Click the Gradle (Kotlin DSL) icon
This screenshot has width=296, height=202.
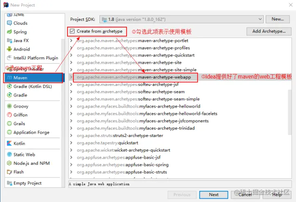coord(9,86)
